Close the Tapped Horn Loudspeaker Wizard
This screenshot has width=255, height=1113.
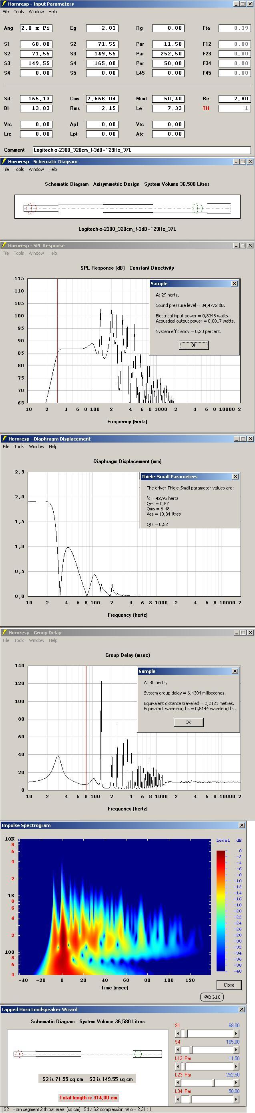241,1009
